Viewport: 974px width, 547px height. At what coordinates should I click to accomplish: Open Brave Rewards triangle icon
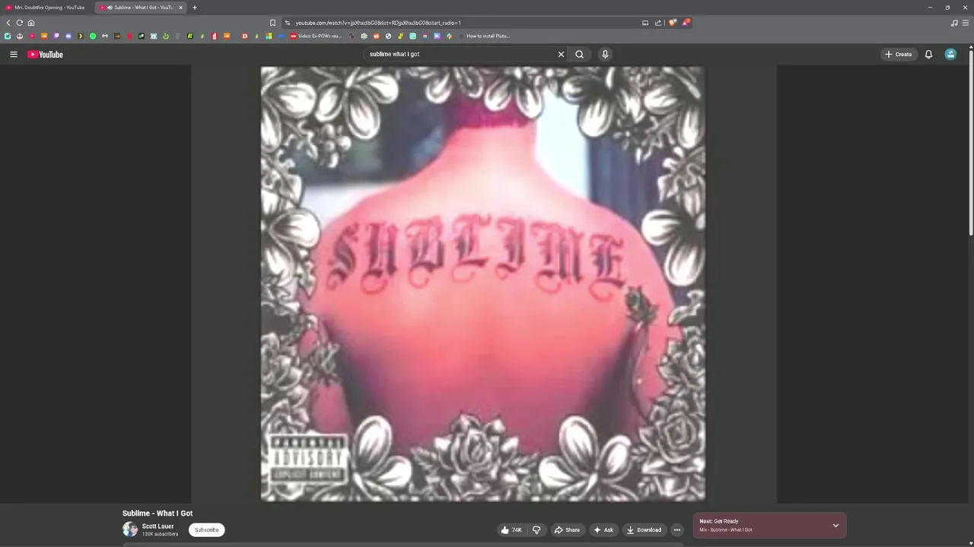686,23
